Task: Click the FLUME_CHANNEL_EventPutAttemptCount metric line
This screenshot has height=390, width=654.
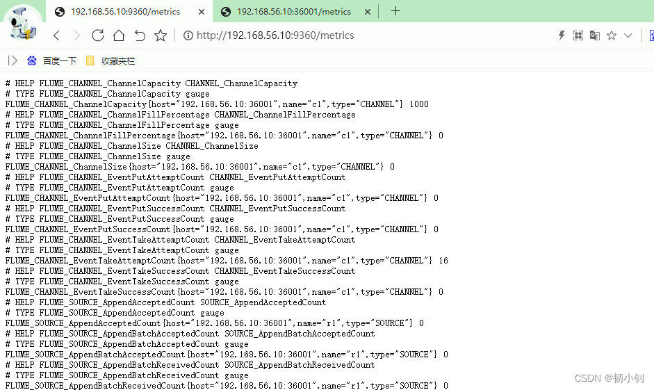Action: pos(222,198)
